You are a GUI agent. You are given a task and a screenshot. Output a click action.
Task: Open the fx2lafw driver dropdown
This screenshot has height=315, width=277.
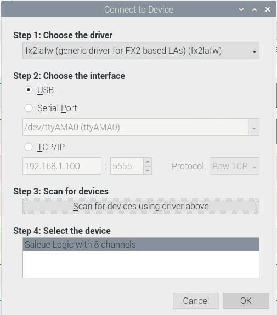pos(141,50)
